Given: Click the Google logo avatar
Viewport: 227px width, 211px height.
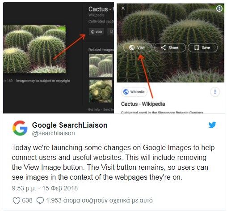Looking at the screenshot, I should coord(20,128).
